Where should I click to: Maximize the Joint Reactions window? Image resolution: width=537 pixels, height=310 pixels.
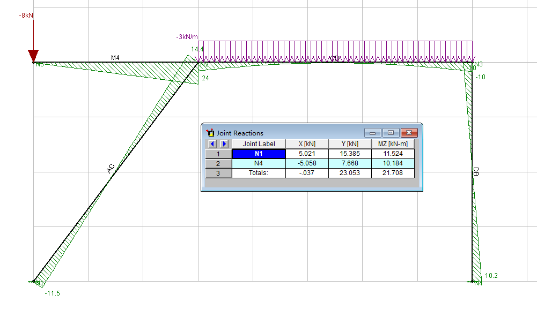tap(391, 133)
